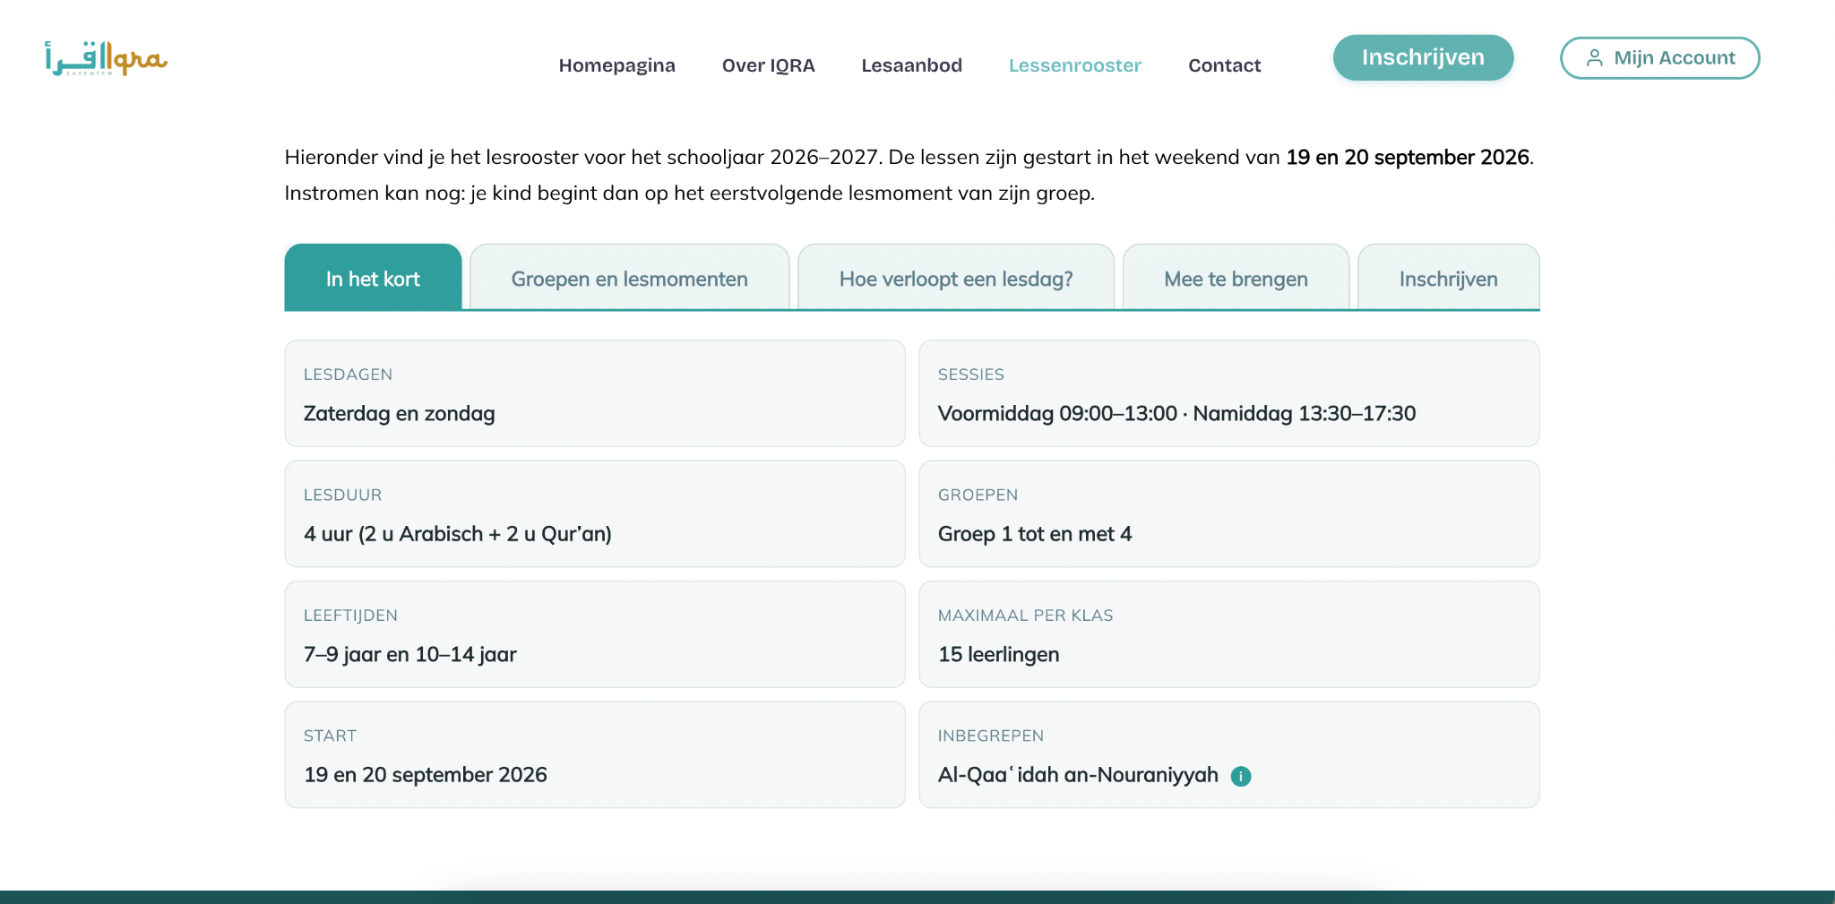Click the SESSIES label

click(x=970, y=375)
